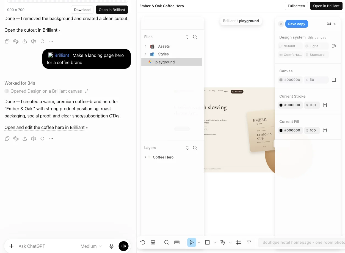This screenshot has width=345, height=253.
Task: Pick the Canvas color swatch
Action: coord(281,80)
